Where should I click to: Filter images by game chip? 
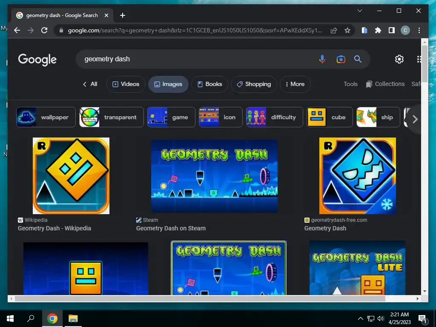[x=171, y=117]
